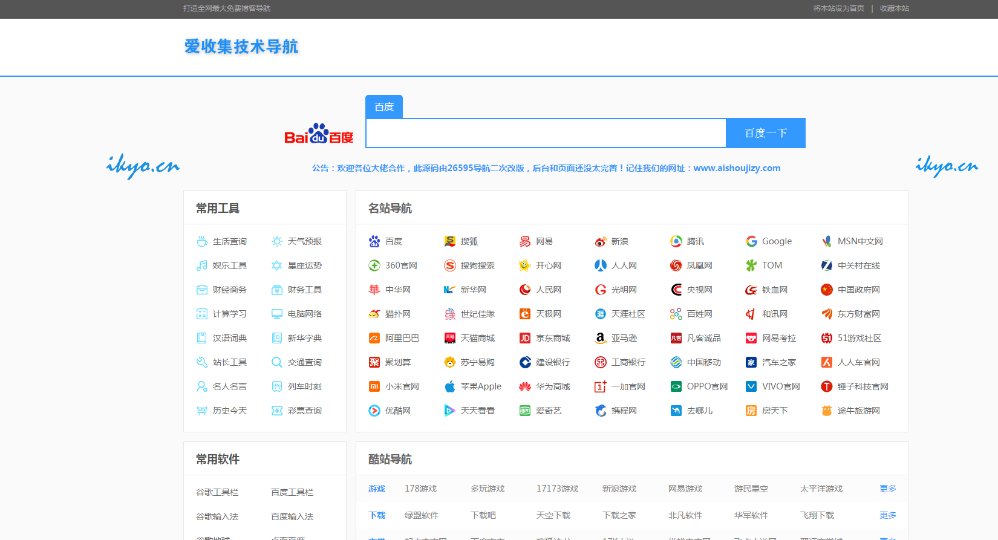The height and width of the screenshot is (540, 998).
Task: Click the 华为商城 Huawei icon
Action: pyautogui.click(x=525, y=386)
